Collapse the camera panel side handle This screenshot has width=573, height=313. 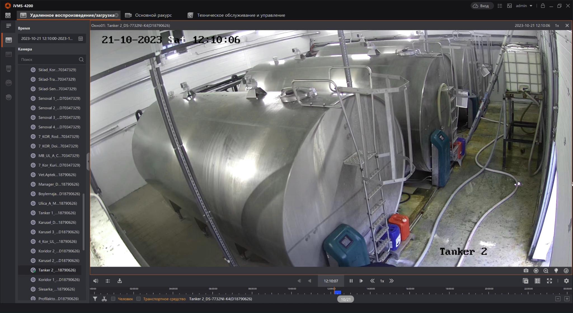tap(88, 162)
